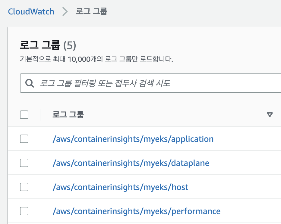This screenshot has height=224, width=281.
Task: Click the log group count (5) indicator
Action: [70, 45]
